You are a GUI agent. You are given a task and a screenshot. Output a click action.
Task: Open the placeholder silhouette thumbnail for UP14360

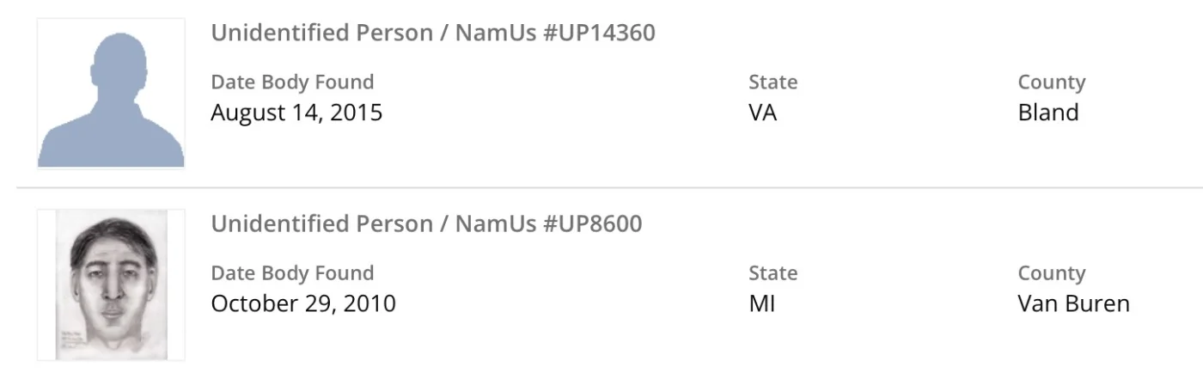111,93
